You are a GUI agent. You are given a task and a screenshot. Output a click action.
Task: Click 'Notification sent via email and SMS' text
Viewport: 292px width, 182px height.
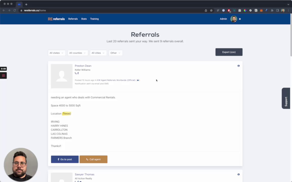coord(92,84)
